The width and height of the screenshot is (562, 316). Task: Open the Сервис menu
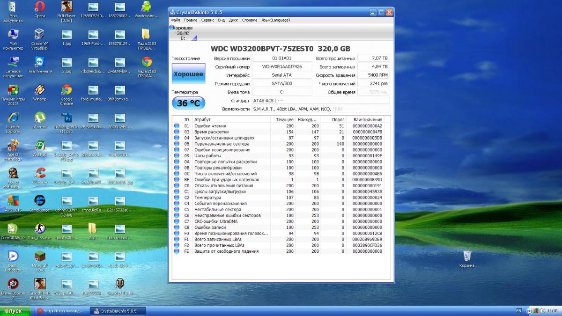(x=207, y=20)
